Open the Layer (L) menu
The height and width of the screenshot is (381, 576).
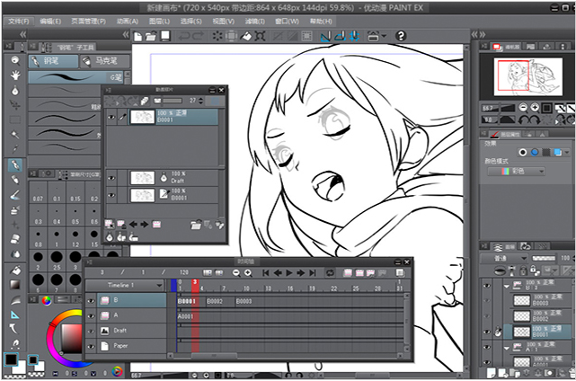click(x=159, y=21)
